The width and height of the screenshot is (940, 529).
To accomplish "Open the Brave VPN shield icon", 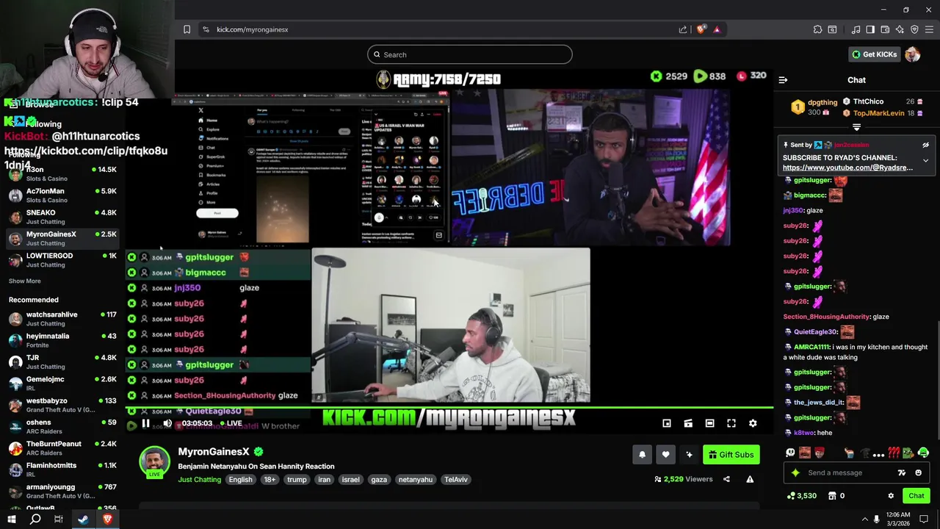I will tap(914, 29).
